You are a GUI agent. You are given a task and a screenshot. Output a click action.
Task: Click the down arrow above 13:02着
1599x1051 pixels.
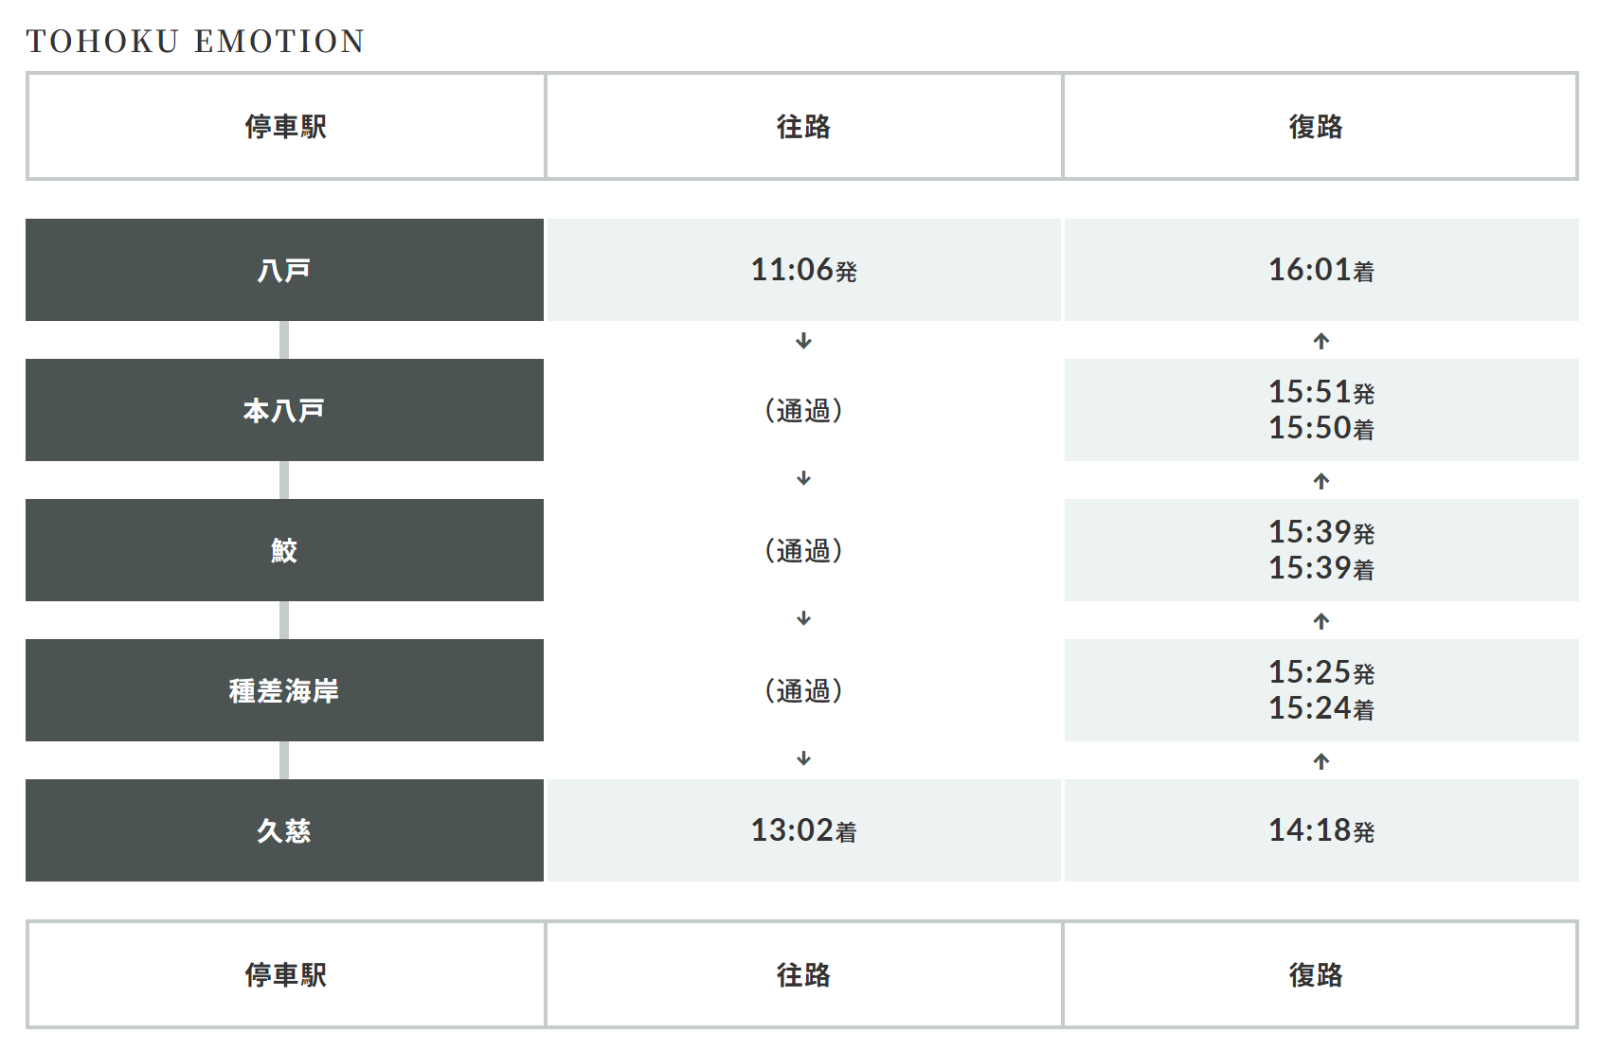click(x=803, y=759)
